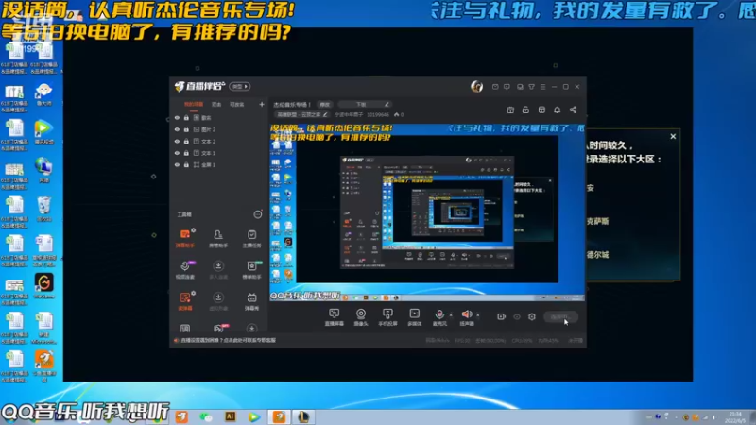This screenshot has height=425, width=756.
Task: Select the 克萨斯 option in right popup
Action: pyautogui.click(x=598, y=221)
